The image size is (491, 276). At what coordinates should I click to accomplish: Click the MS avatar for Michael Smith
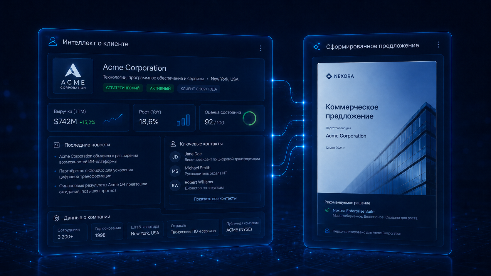[x=175, y=171]
